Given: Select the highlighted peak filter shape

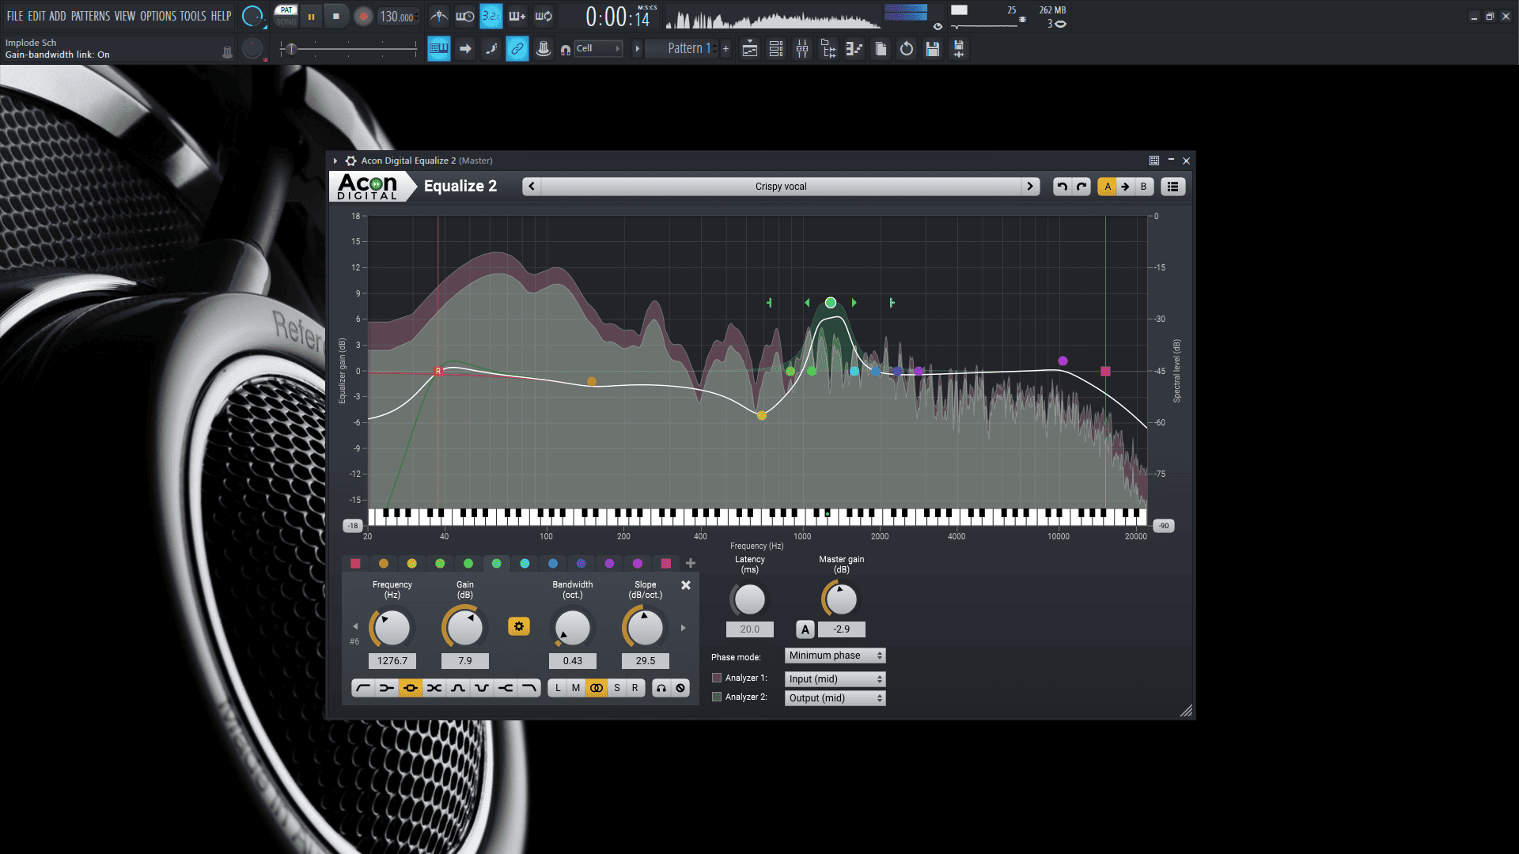Looking at the screenshot, I should [411, 688].
